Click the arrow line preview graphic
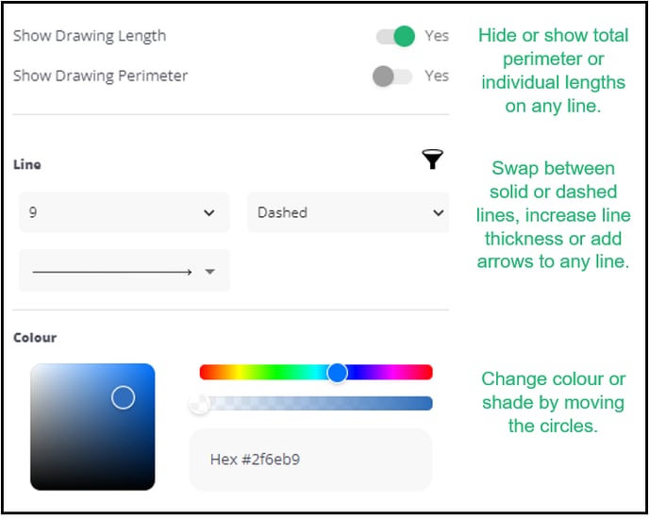The width and height of the screenshot is (649, 519). (x=111, y=272)
